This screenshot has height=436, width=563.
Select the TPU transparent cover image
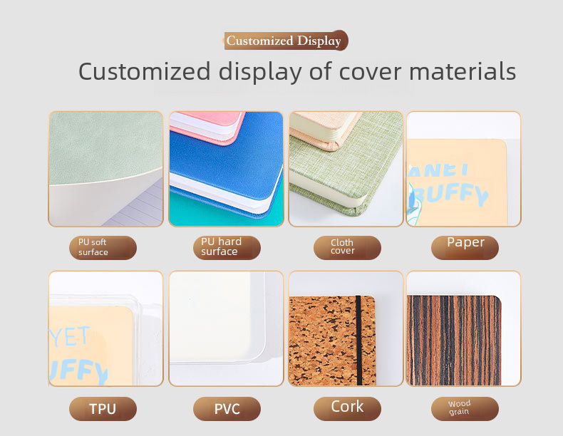tap(105, 328)
